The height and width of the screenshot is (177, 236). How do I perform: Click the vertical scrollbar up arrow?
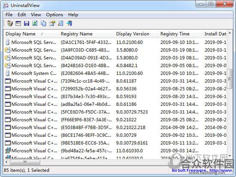coord(230,33)
